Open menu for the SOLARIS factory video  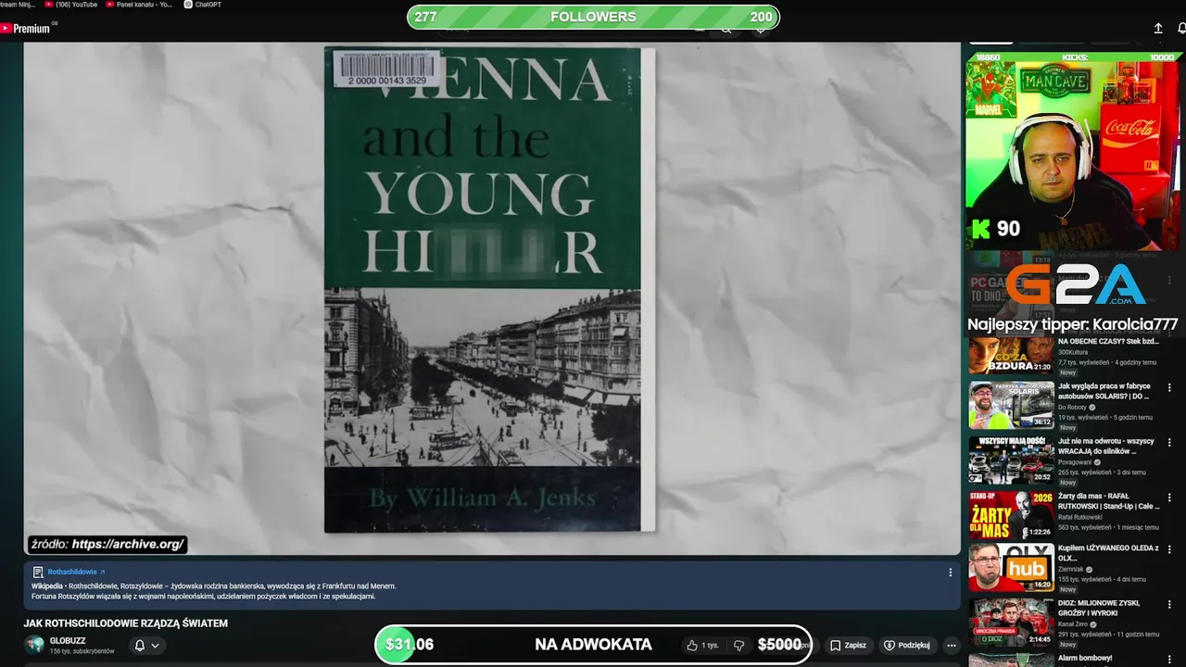click(1169, 388)
